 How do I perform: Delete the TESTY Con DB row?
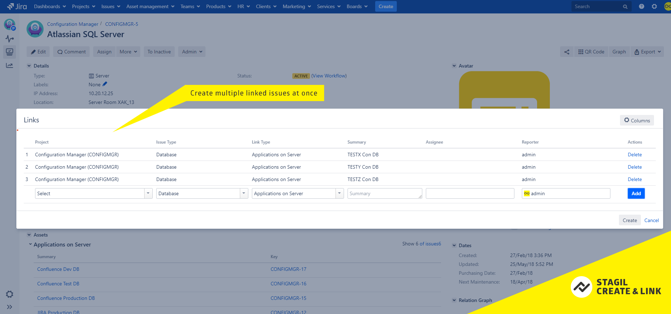click(x=635, y=167)
